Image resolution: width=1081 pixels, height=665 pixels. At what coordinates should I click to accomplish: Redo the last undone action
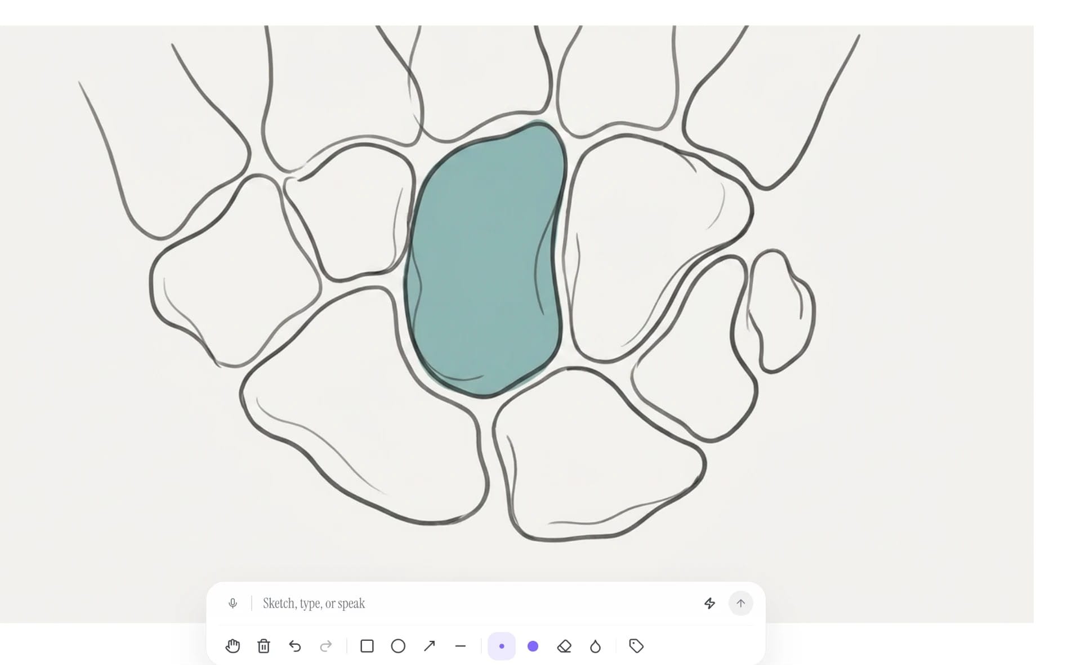coord(326,646)
